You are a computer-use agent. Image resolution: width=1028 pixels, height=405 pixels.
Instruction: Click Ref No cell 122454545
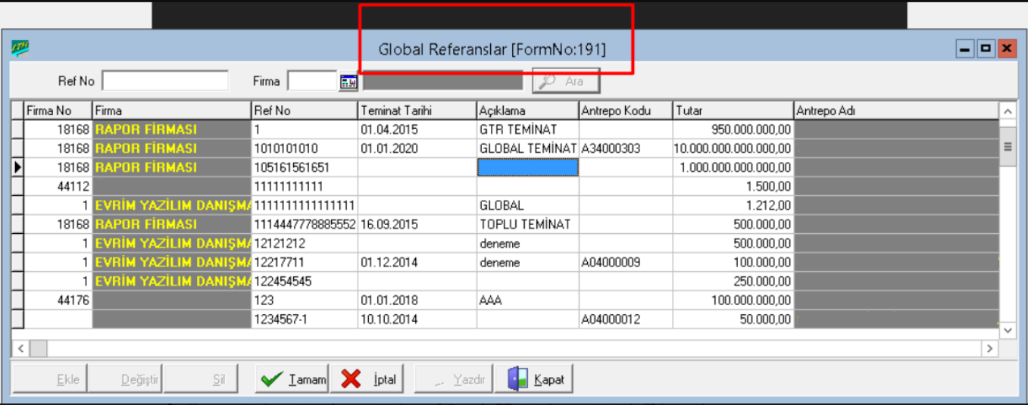pyautogui.click(x=305, y=281)
